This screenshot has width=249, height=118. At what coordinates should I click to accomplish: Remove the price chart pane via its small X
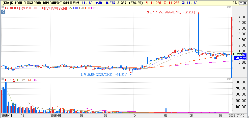(230, 7)
